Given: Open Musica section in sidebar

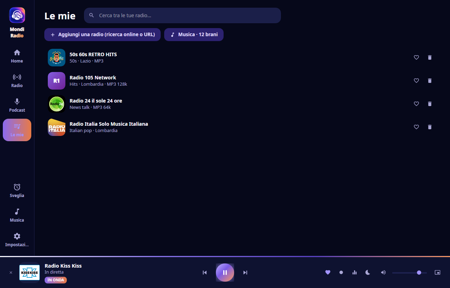Looking at the screenshot, I should (17, 215).
